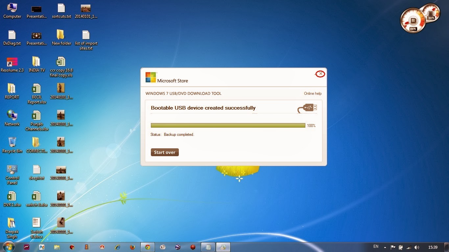Image resolution: width=449 pixels, height=252 pixels.
Task: Open Internet Explorer from the taskbar
Action: (x=117, y=247)
